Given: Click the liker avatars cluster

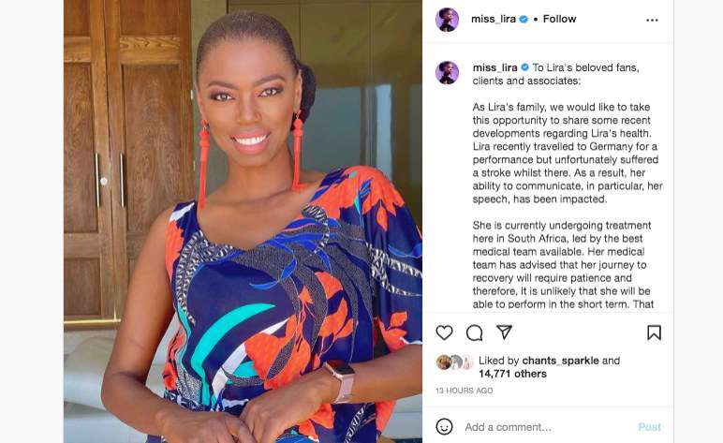Looking at the screenshot, I should tap(454, 362).
